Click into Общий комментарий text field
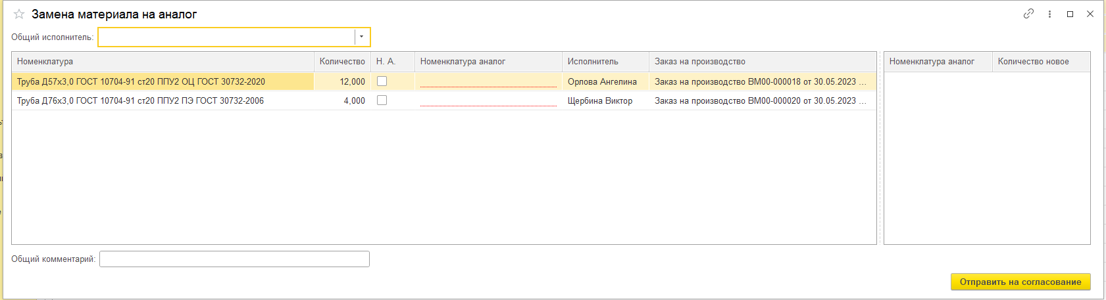Viewport: 1106px width, 300px height. point(234,259)
